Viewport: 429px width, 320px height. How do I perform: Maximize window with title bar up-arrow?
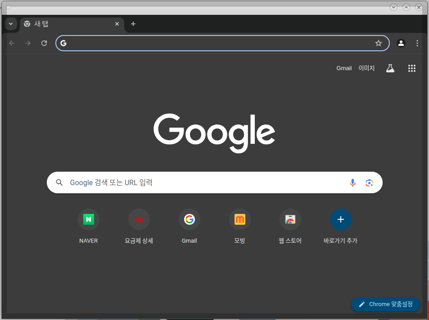pyautogui.click(x=406, y=7)
